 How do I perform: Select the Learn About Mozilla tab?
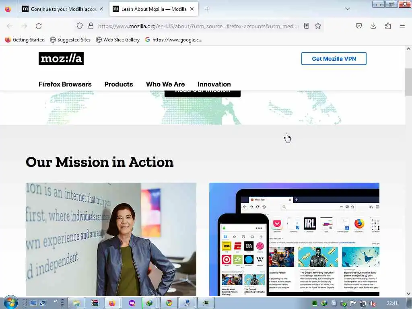coord(154,9)
